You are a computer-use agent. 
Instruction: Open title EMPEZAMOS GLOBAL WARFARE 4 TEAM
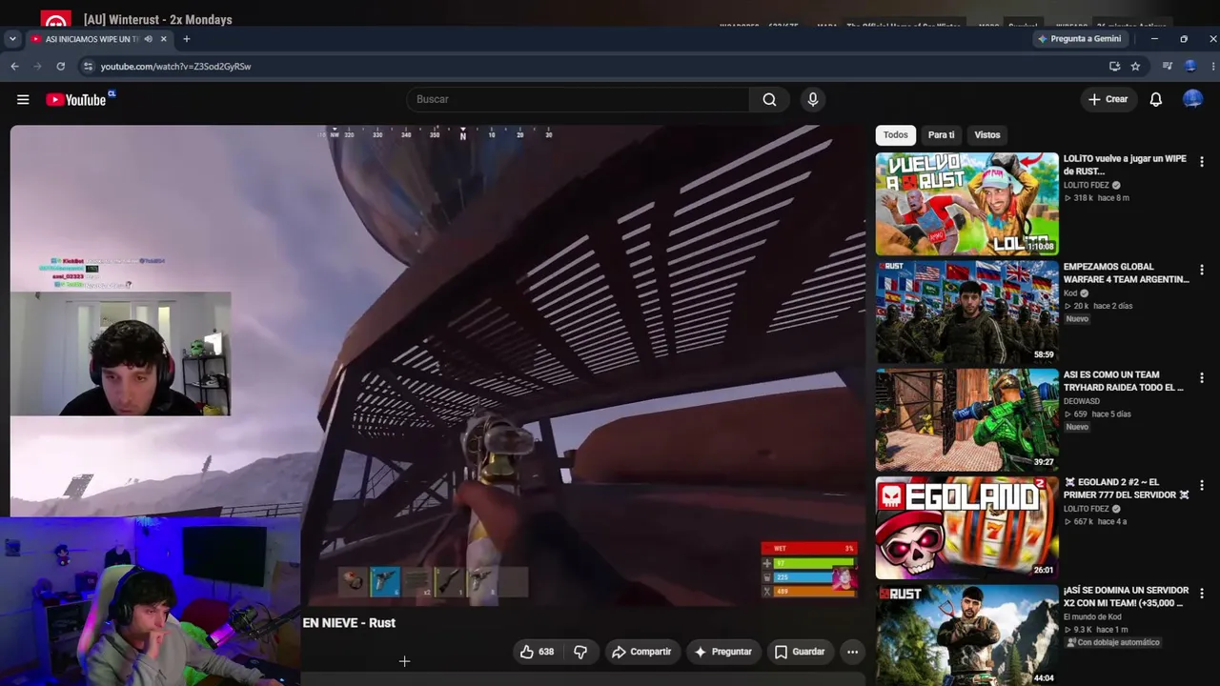coord(1126,273)
